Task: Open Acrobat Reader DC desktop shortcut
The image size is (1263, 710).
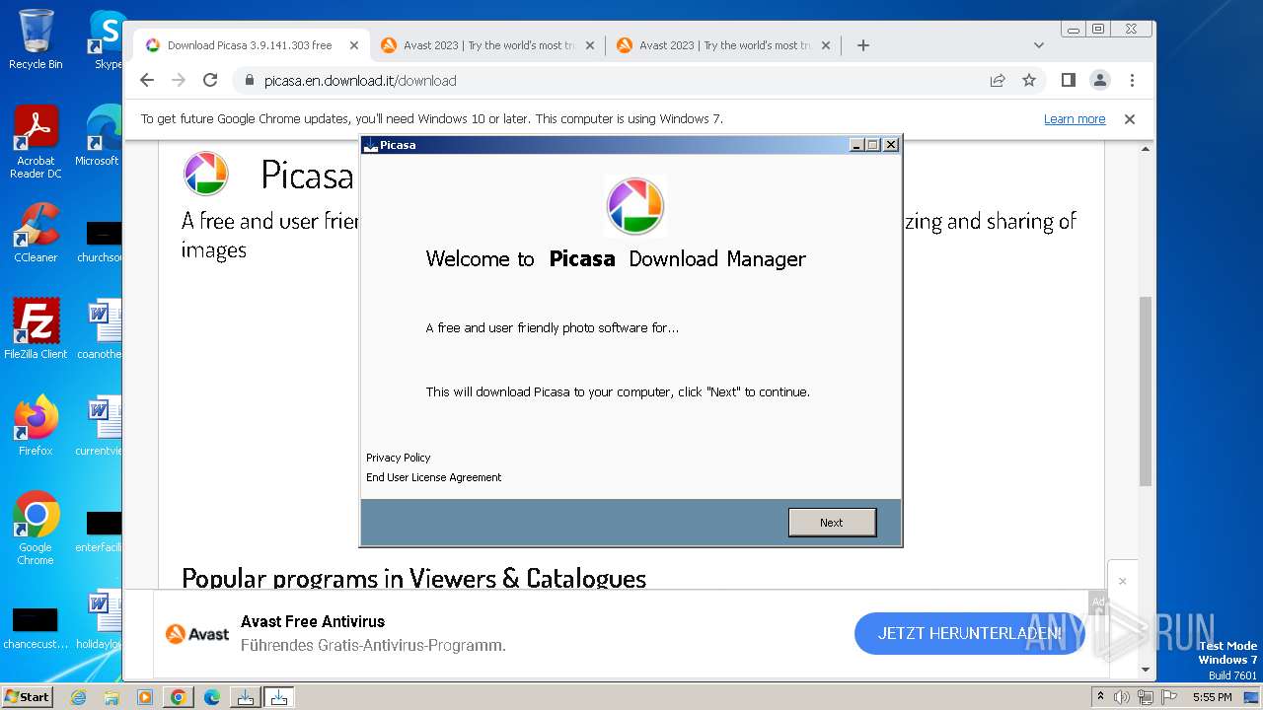Action: tap(36, 142)
